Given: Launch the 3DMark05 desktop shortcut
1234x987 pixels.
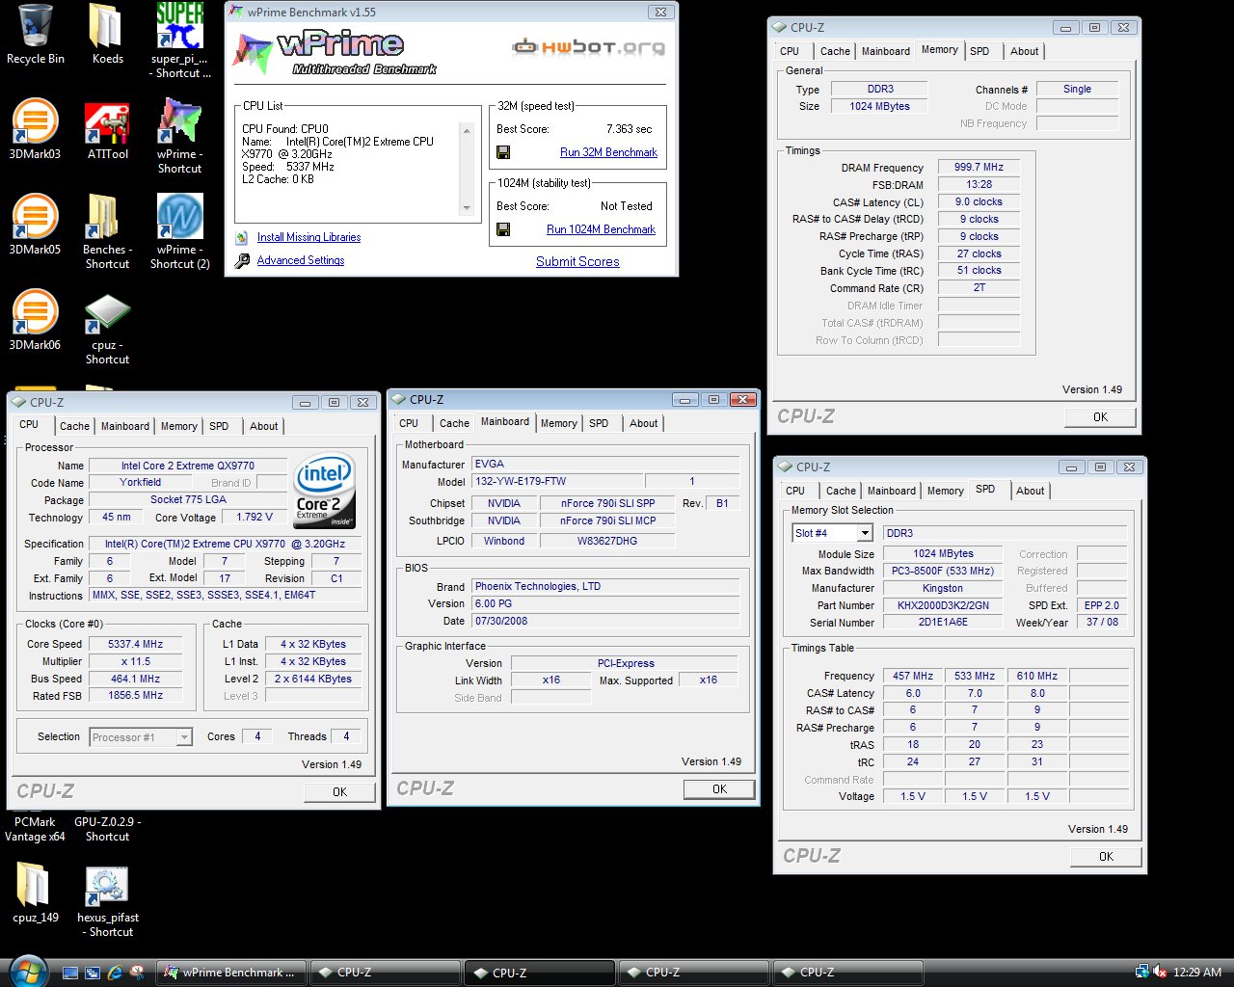Looking at the screenshot, I should click(x=35, y=226).
